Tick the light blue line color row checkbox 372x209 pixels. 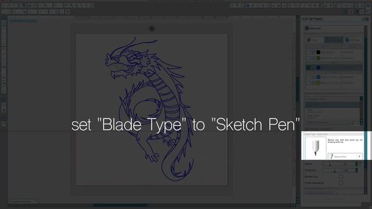pos(308,77)
